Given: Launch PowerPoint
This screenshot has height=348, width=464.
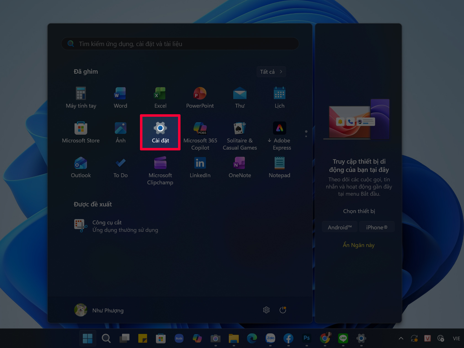Looking at the screenshot, I should tap(200, 97).
